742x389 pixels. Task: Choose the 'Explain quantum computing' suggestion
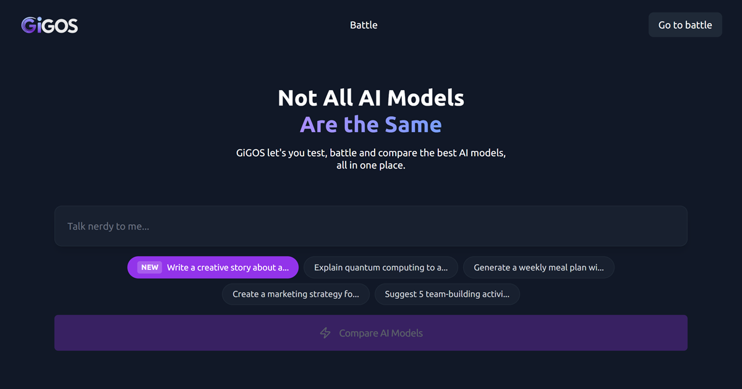tap(380, 267)
